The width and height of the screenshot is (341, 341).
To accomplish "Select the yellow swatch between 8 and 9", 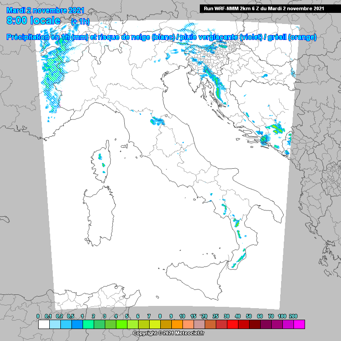I will pos(166,325).
